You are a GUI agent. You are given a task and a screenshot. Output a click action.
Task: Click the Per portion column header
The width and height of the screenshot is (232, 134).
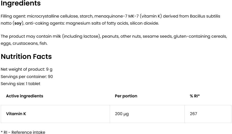[126, 96]
